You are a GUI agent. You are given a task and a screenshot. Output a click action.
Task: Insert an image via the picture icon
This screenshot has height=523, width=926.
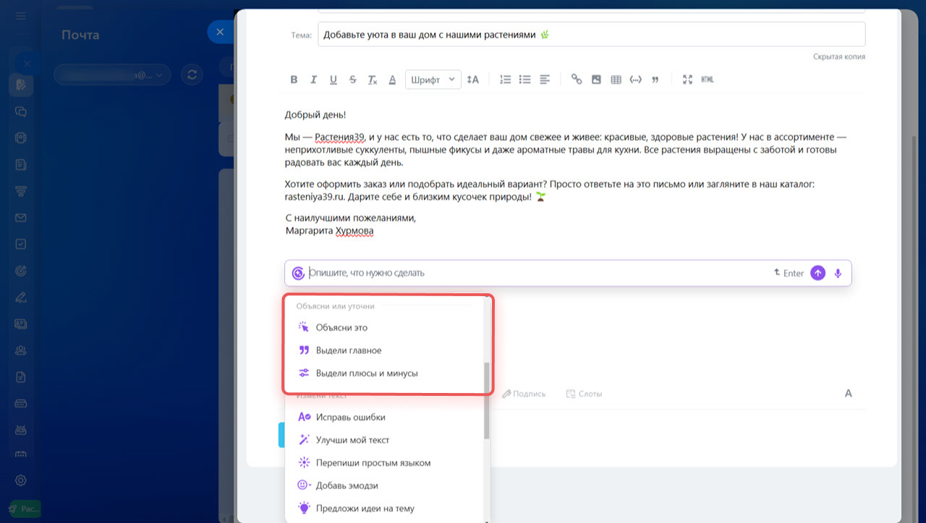pos(596,79)
